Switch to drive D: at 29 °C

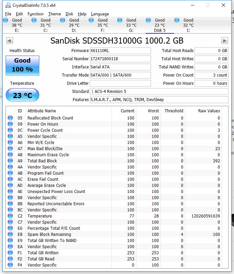coord(63,20)
